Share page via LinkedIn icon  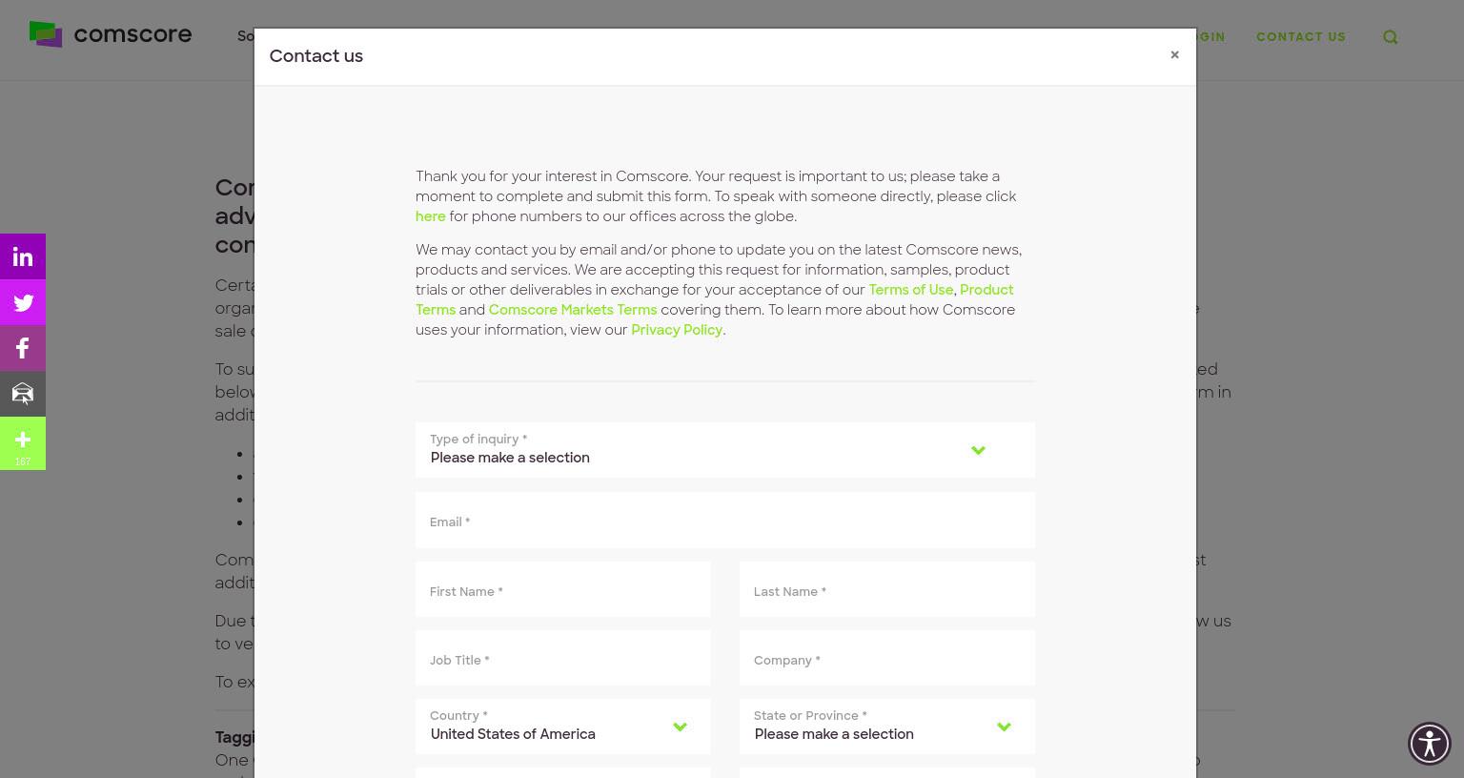(23, 256)
